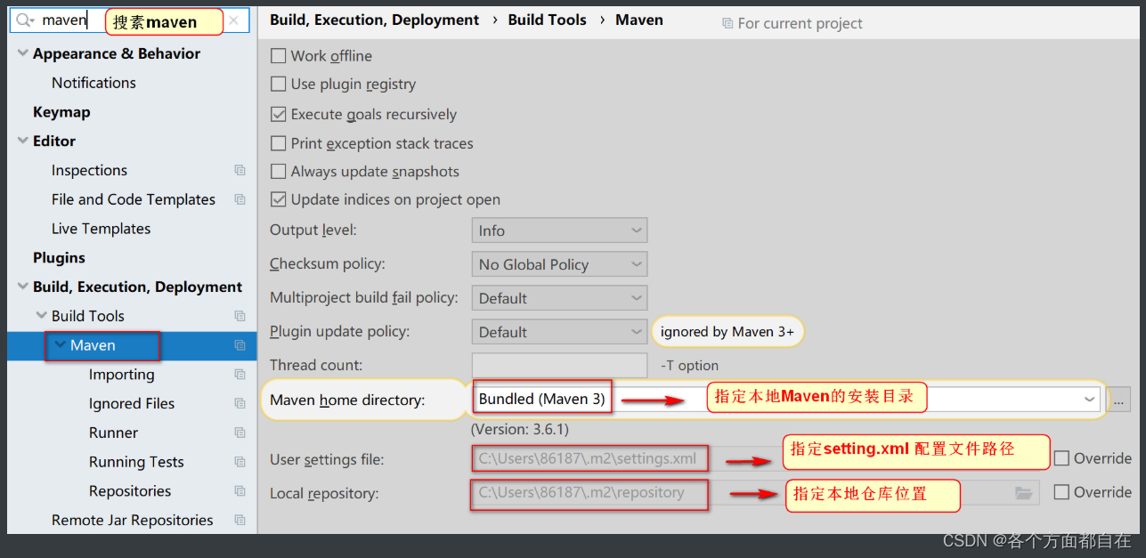The height and width of the screenshot is (558, 1146).
Task: Open folder browse icon for Local repository
Action: pyautogui.click(x=1024, y=493)
